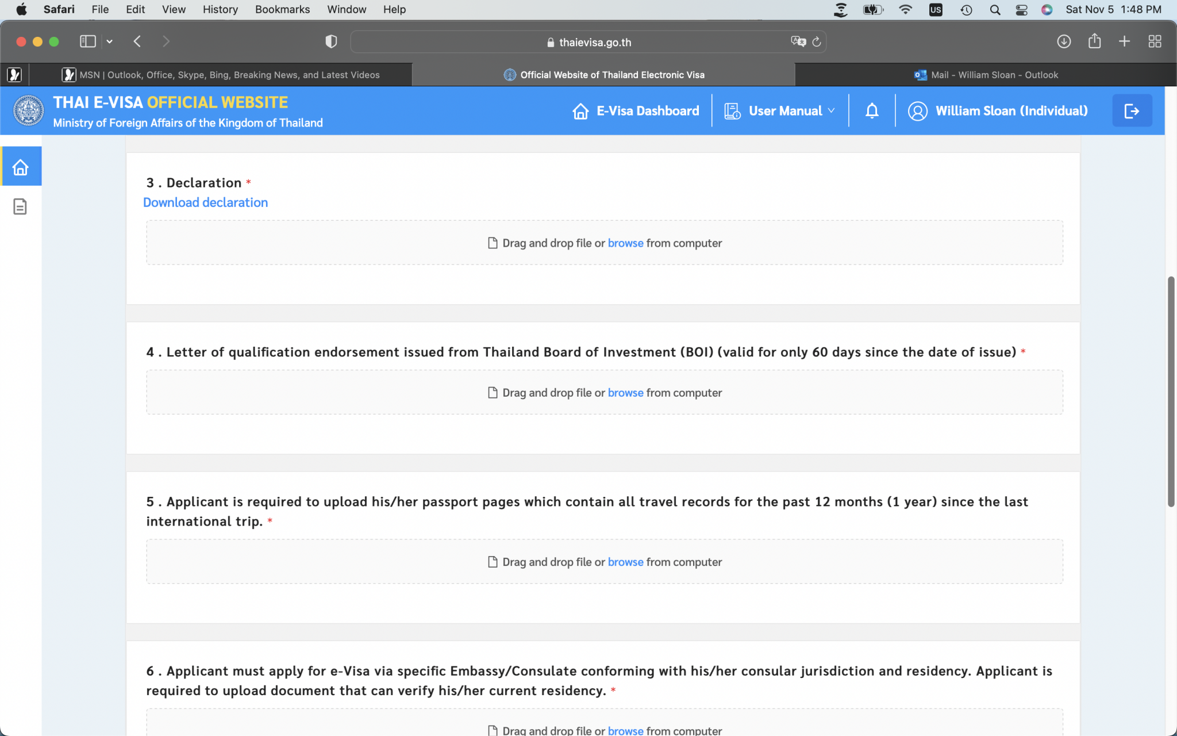
Task: Switch to the MSN Outlook tab
Action: click(221, 75)
